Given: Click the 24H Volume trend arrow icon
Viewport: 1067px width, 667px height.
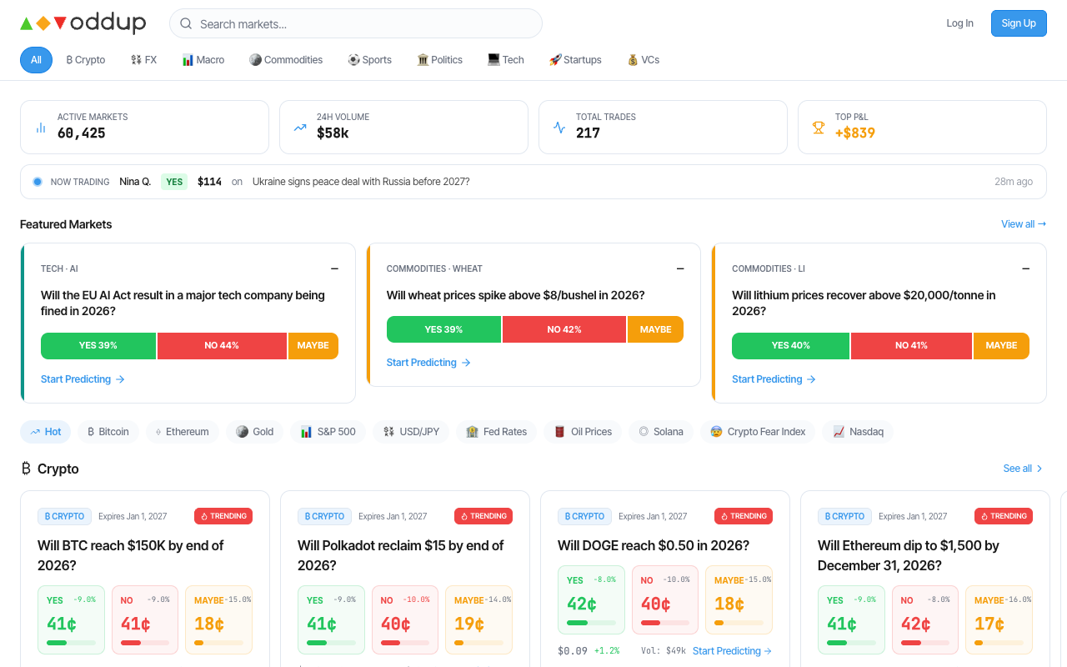Looking at the screenshot, I should coord(300,128).
